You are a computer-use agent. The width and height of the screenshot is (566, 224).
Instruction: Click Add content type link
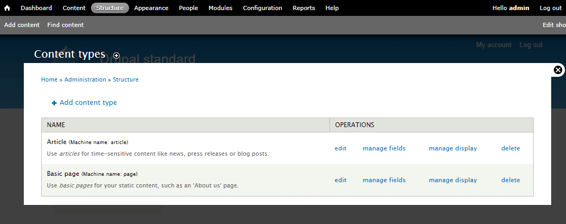click(88, 103)
